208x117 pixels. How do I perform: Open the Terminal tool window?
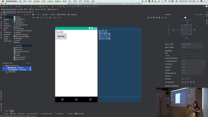pyautogui.click(x=69, y=114)
